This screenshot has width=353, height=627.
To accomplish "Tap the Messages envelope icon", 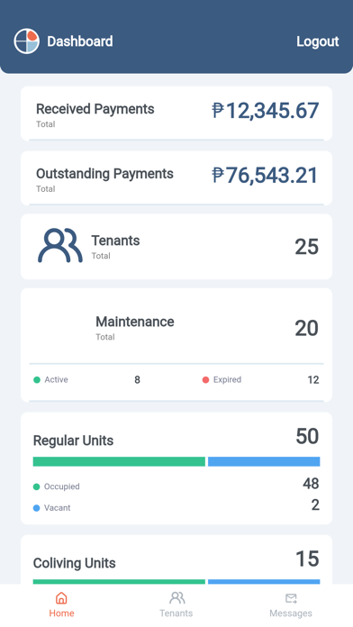I will coord(291,598).
